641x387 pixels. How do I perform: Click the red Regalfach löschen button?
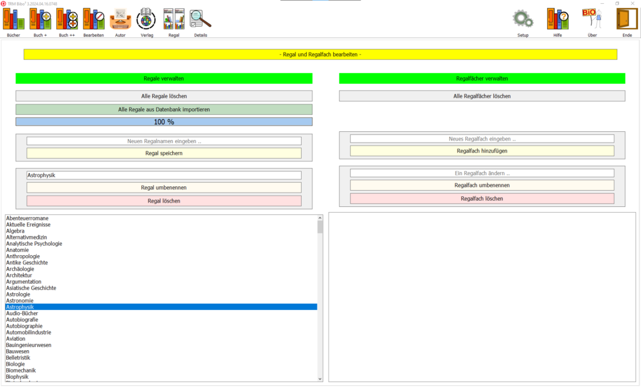point(481,198)
